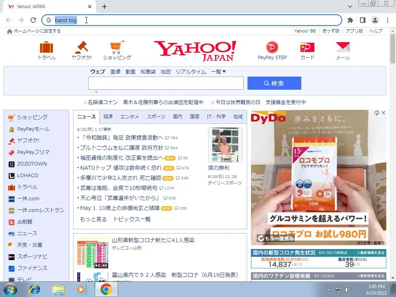Click ホームページに設定する home icon
Image resolution: width=396 pixels, height=297 pixels.
(x=10, y=31)
